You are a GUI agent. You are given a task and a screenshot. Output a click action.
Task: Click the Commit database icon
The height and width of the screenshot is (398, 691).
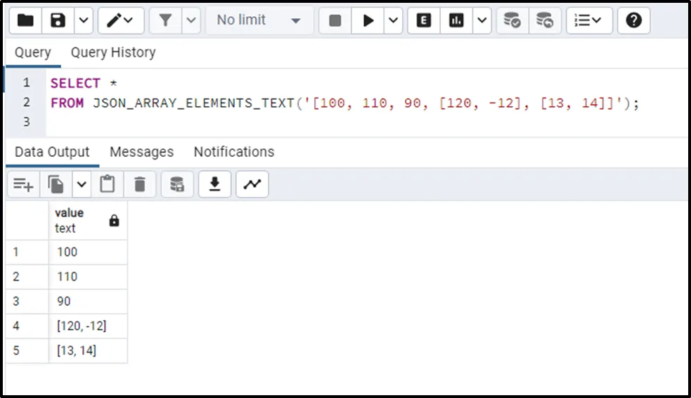pyautogui.click(x=512, y=20)
